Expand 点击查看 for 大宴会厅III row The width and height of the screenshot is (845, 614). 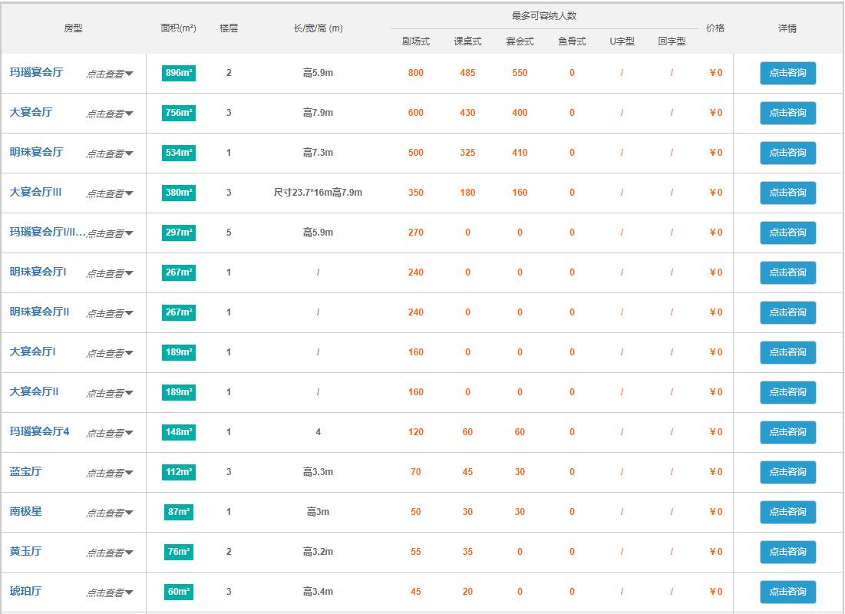click(110, 193)
